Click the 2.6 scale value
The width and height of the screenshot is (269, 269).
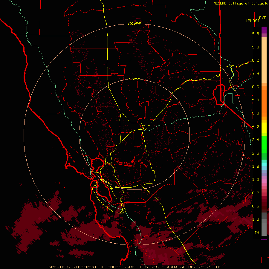point(256,153)
